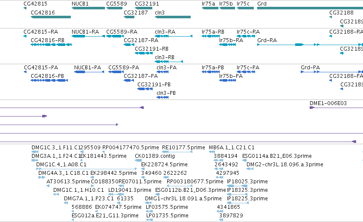Image resolution: width=363 pixels, height=222 pixels.
Task: Select protein Ir75a-PB
Action: click(x=213, y=68)
